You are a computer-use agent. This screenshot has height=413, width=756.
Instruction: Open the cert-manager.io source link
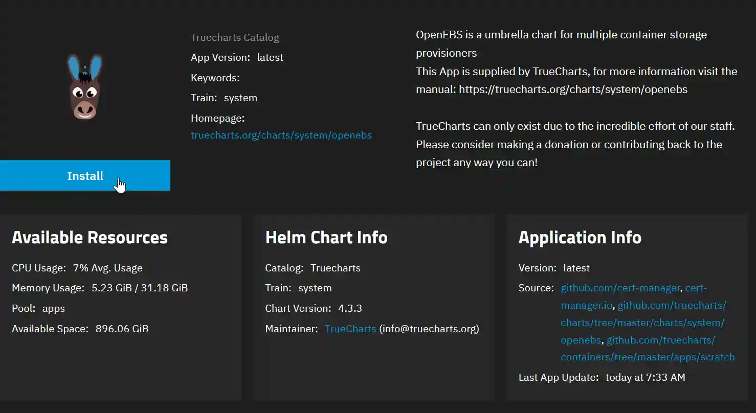[586, 305]
